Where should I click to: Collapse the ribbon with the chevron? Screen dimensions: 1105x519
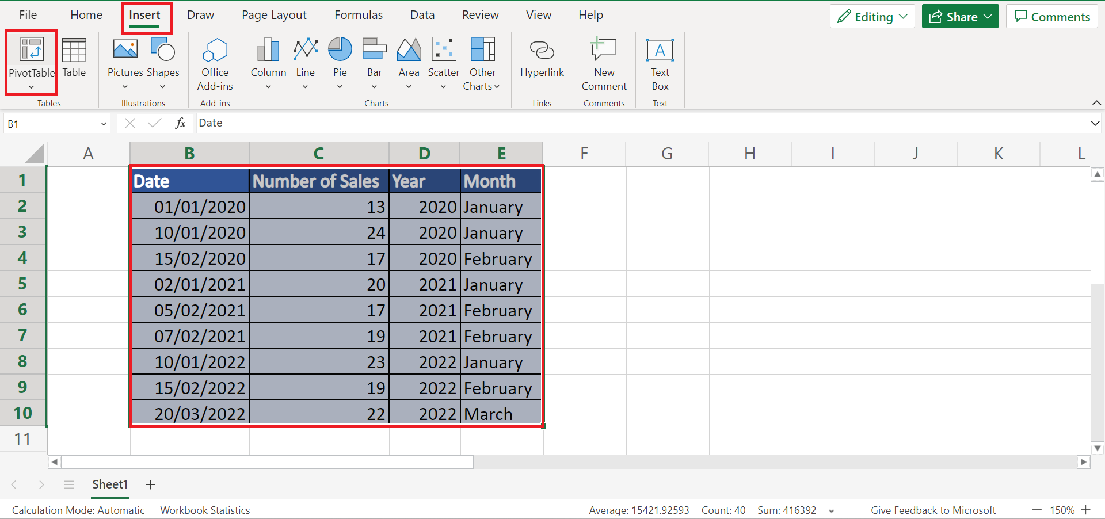[x=1096, y=103]
